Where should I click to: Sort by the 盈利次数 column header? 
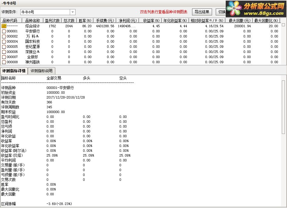(52, 21)
